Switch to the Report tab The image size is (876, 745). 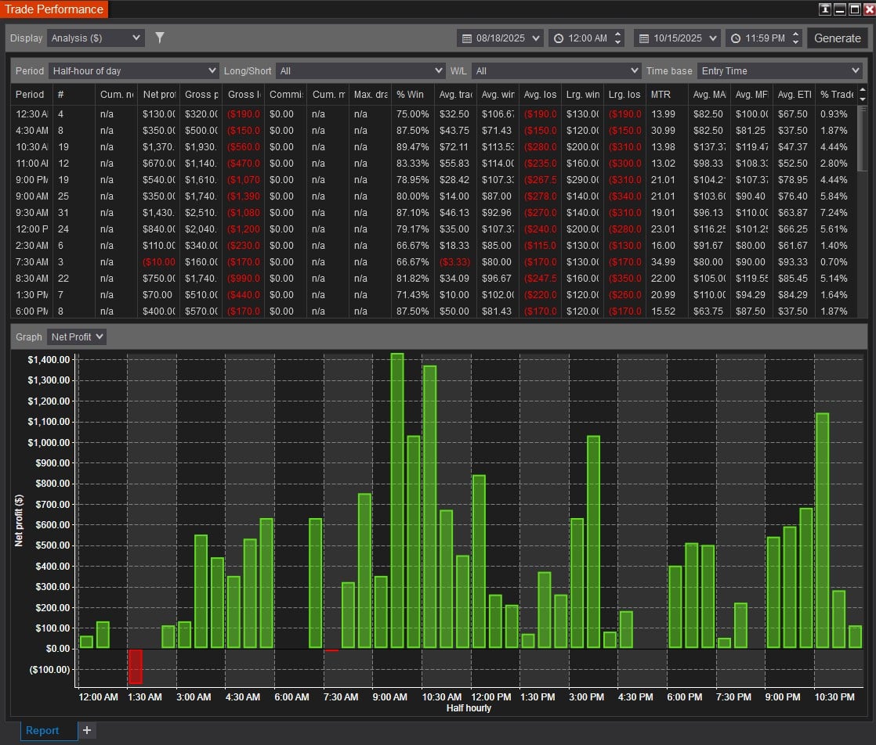pos(42,730)
